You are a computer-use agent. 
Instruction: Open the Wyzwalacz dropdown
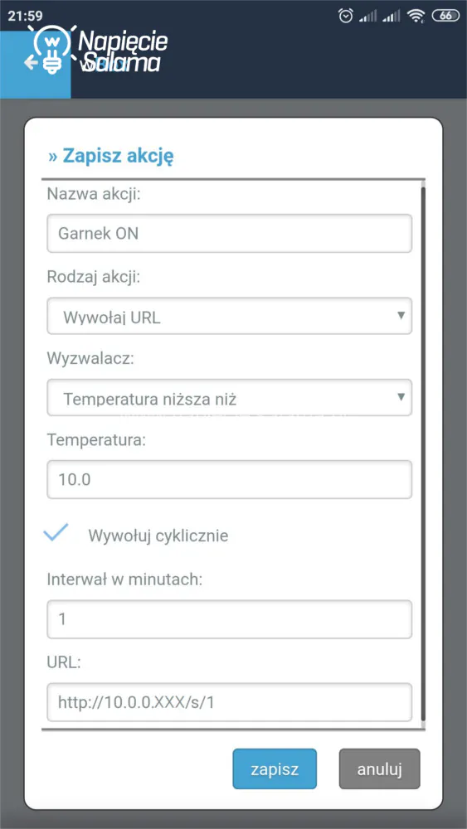(x=230, y=397)
